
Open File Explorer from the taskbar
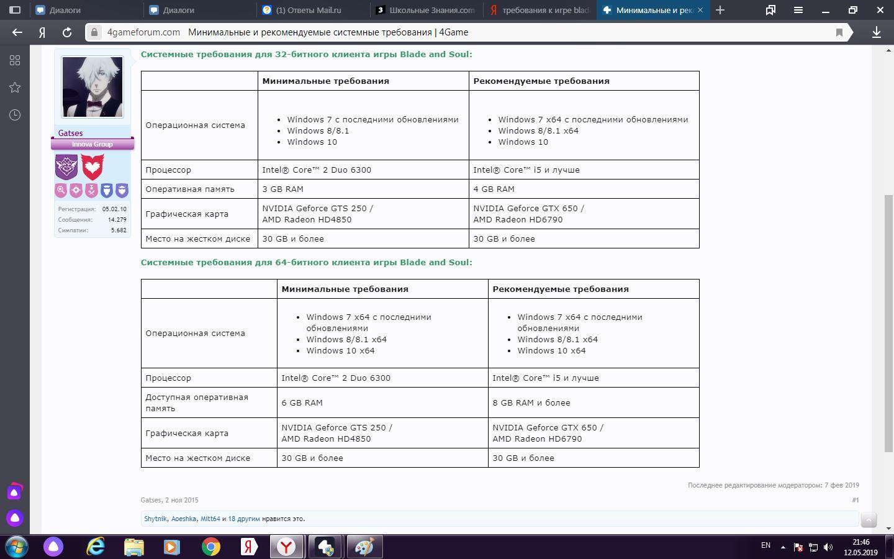click(x=134, y=547)
